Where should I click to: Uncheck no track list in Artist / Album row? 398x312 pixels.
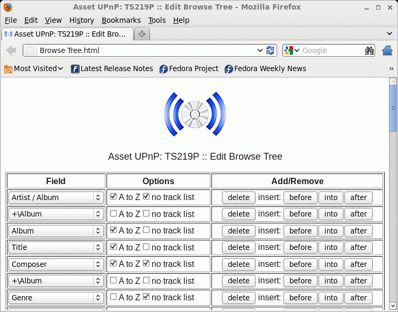tap(146, 197)
